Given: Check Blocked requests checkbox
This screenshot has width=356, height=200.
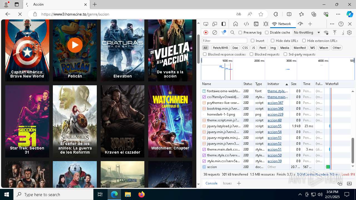Looking at the screenshot, I should [x=251, y=54].
